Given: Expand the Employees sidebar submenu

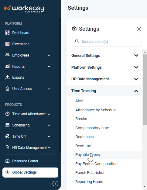Looking at the screenshot, I should pyautogui.click(x=49, y=55).
